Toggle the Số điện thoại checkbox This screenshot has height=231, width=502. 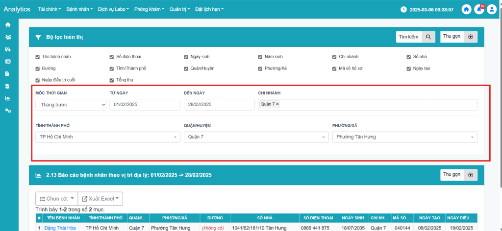point(112,57)
